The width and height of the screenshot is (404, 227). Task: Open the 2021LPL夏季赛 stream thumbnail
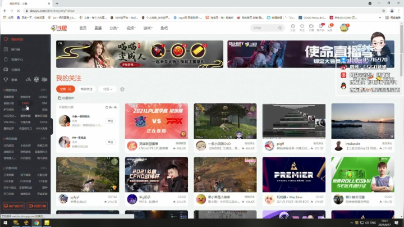coord(157,121)
